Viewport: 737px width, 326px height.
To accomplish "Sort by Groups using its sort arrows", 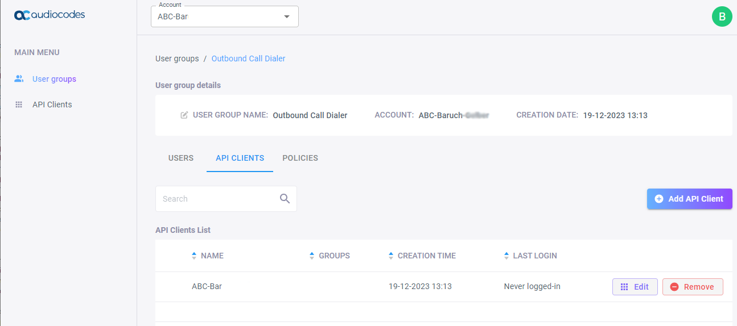I will pos(312,256).
